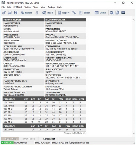136x145 pixels.
Task: Click the padlock write-protection icon
Action: [37, 13]
